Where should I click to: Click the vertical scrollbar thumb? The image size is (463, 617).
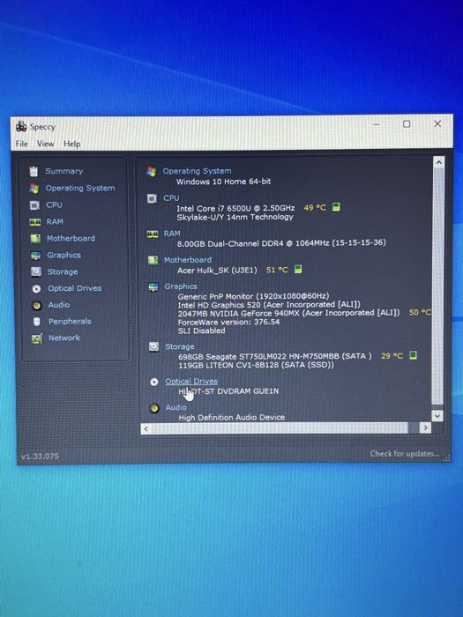437,286
